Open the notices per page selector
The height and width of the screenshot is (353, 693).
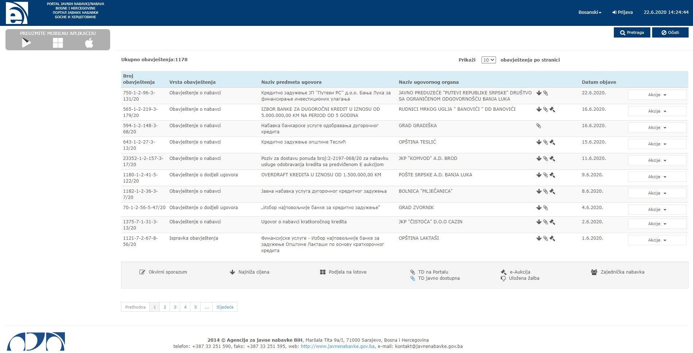[488, 60]
